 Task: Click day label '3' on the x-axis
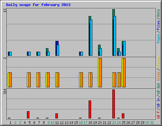pos(20,123)
